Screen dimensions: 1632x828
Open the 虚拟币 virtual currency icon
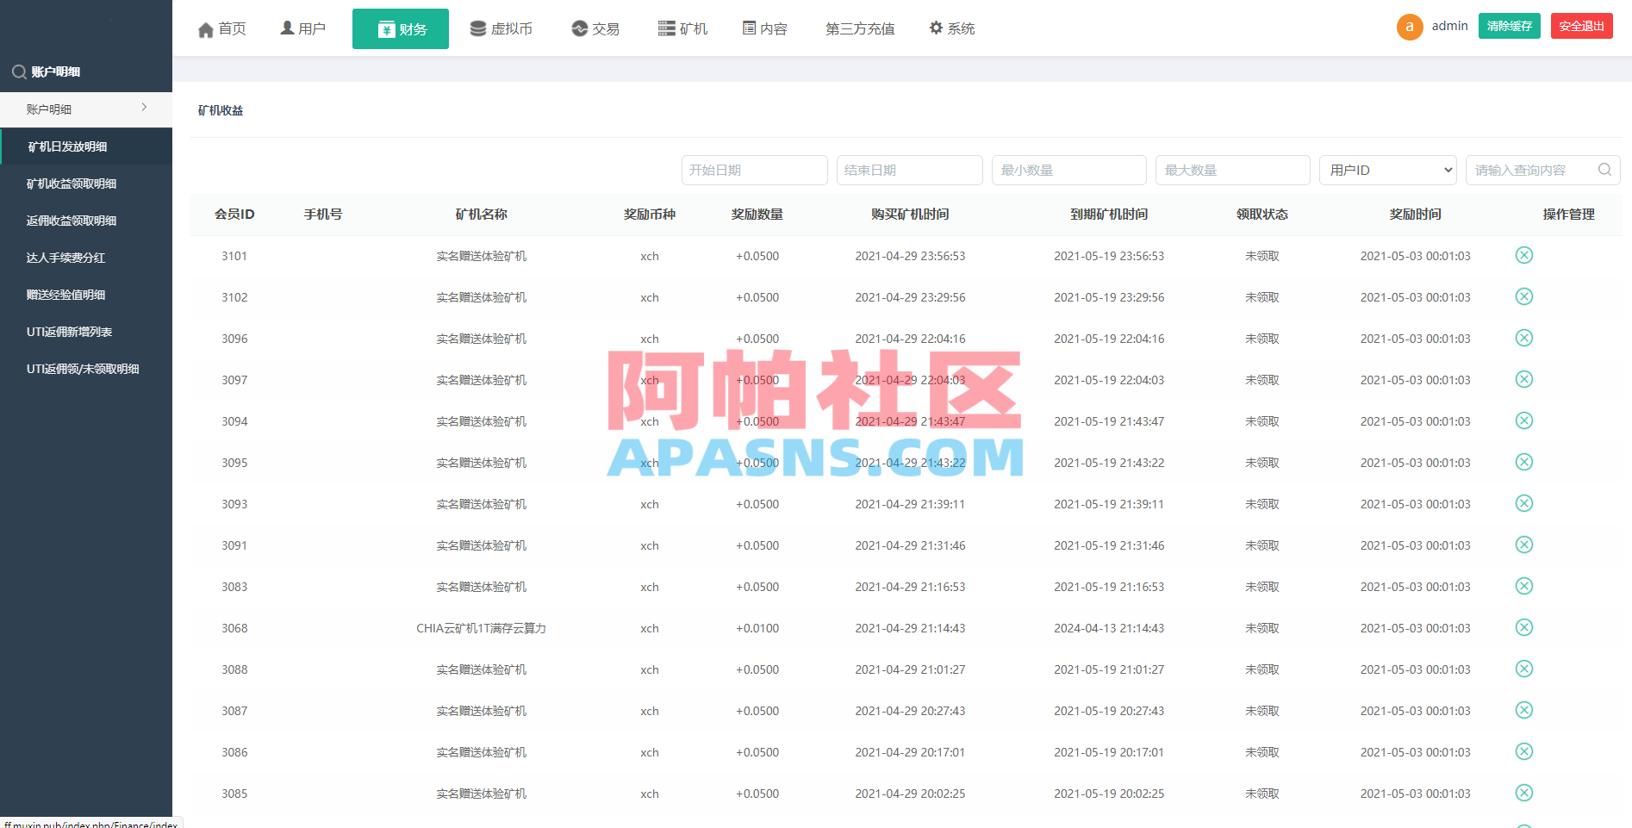[477, 28]
